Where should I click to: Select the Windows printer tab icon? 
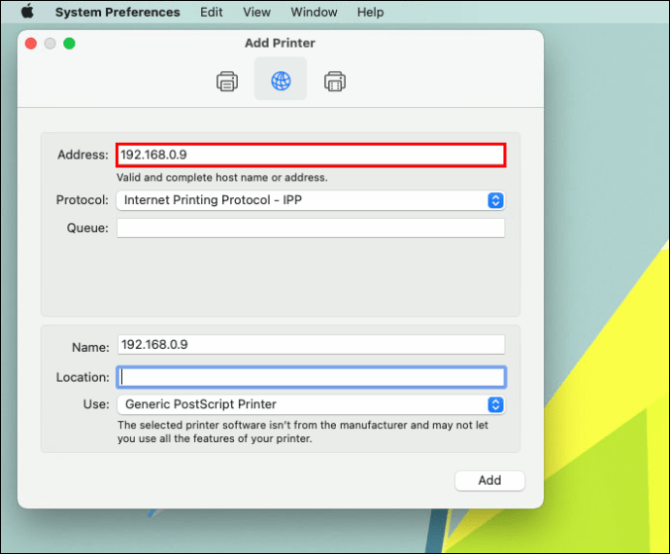335,82
